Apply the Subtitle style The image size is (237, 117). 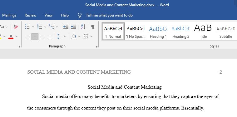(x=226, y=31)
